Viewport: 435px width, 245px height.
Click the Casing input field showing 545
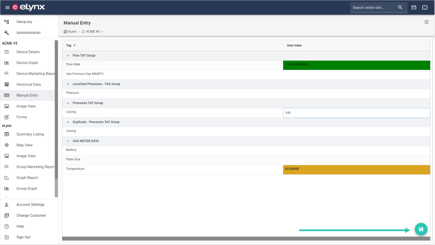tap(356, 113)
